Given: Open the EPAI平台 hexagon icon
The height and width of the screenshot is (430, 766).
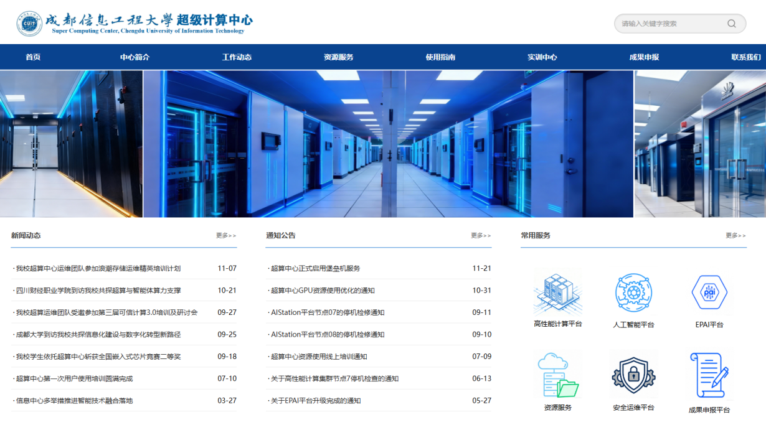Looking at the screenshot, I should pos(709,292).
